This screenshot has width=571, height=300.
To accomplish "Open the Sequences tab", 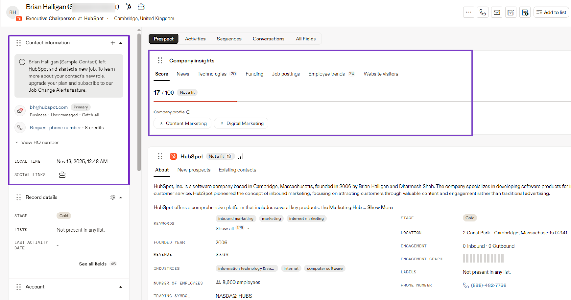I will point(229,39).
